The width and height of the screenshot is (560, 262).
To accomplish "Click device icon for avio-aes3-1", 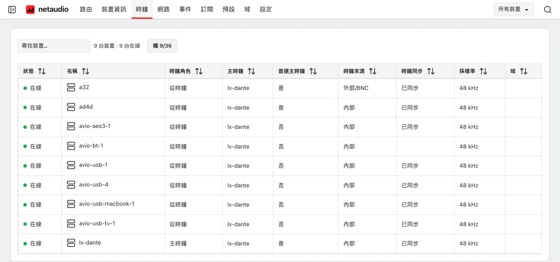I will [71, 126].
